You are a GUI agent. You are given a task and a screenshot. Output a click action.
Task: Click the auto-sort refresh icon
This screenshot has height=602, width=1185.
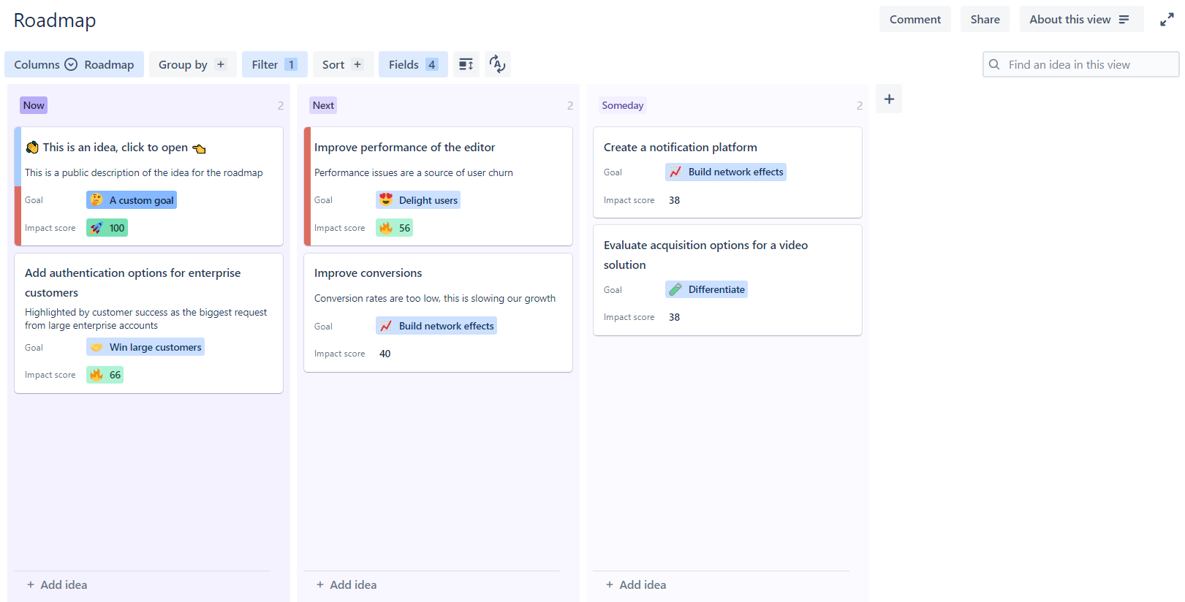[497, 64]
